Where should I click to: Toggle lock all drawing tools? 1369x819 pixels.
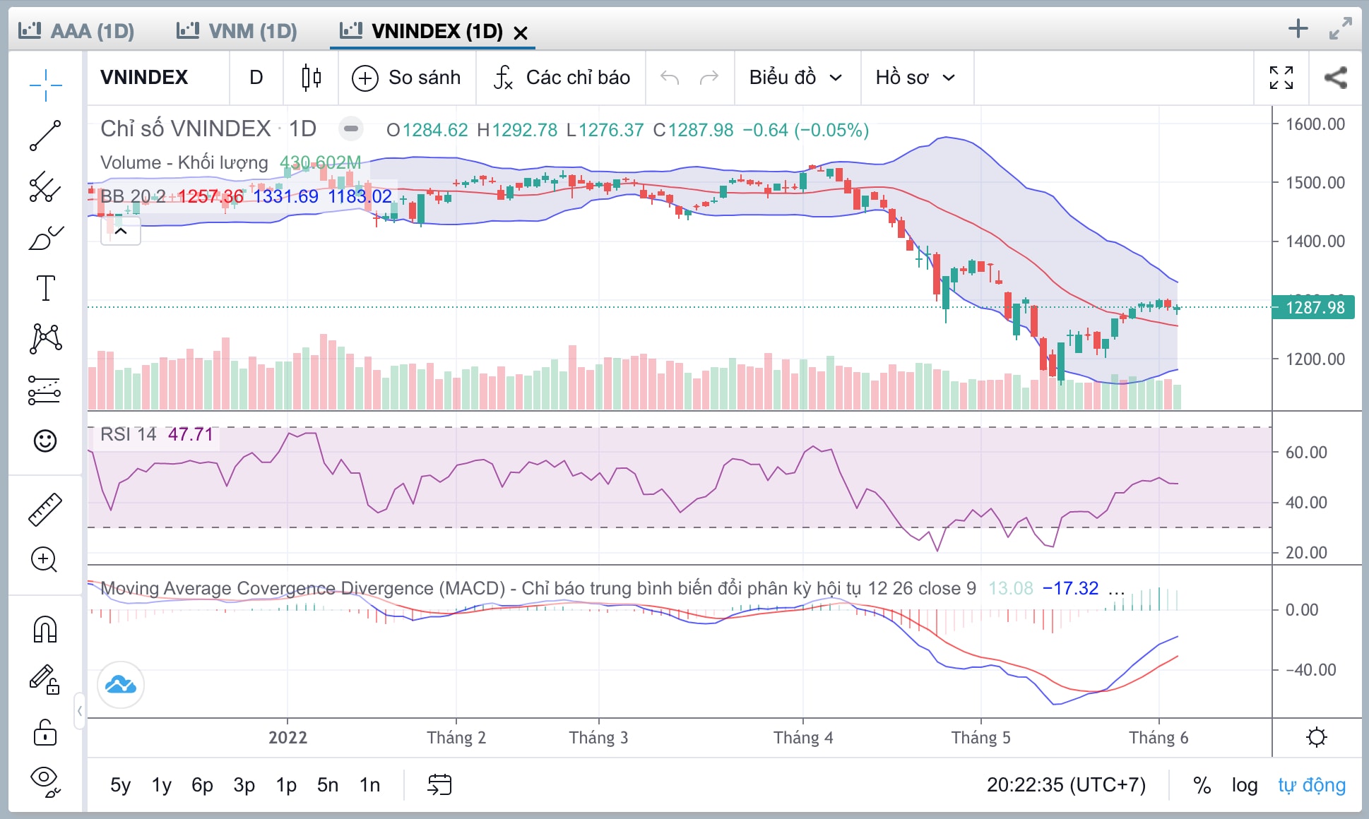pyautogui.click(x=45, y=732)
